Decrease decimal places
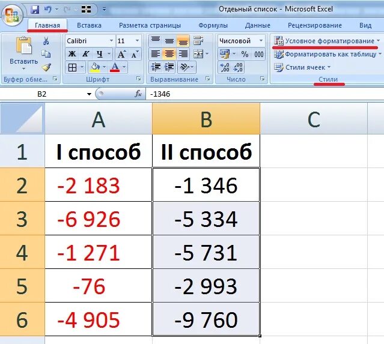Image resolution: width=384 pixels, height=344 pixels. tap(238, 67)
